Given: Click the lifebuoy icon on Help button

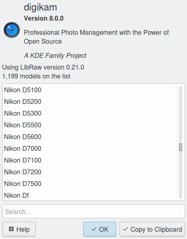Looking at the screenshot, I should tap(11, 229).
